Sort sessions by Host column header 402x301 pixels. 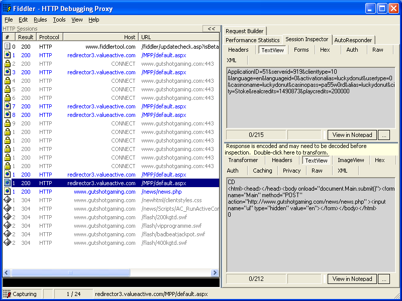pyautogui.click(x=101, y=37)
